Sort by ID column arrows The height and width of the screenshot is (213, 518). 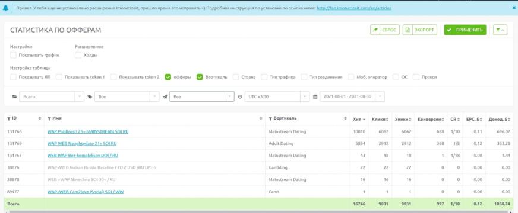coord(40,118)
